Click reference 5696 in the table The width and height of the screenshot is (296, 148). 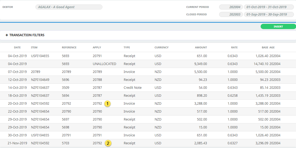click(65, 80)
